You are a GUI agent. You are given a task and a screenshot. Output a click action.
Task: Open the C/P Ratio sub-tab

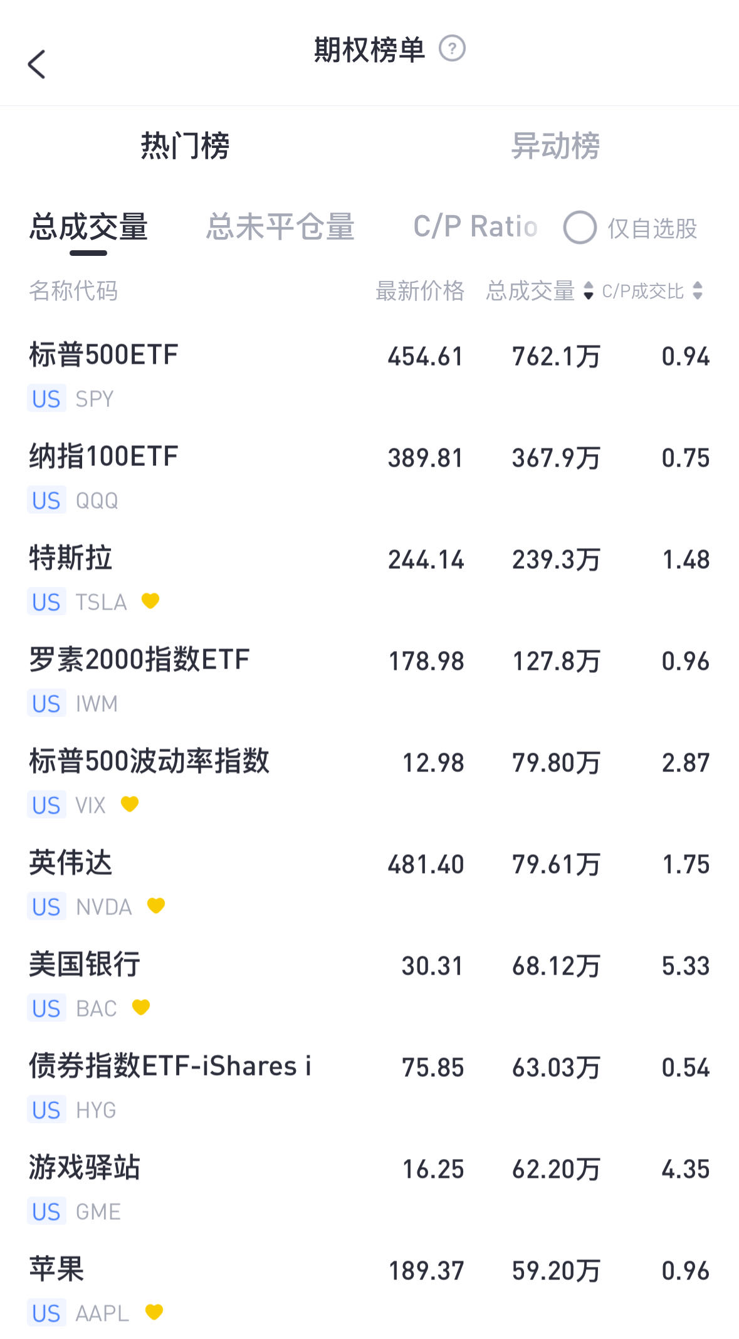coord(475,227)
